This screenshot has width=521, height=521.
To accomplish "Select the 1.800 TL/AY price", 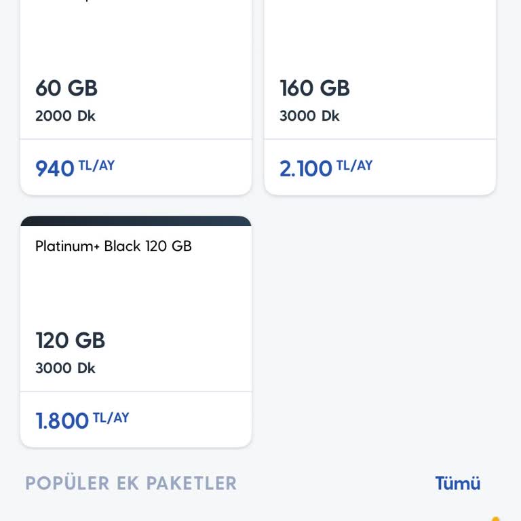I will point(62,421).
